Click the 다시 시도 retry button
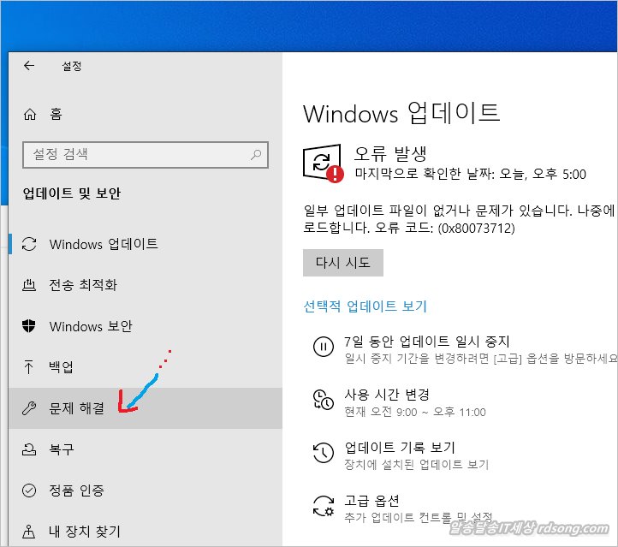This screenshot has width=618, height=547. (x=343, y=263)
